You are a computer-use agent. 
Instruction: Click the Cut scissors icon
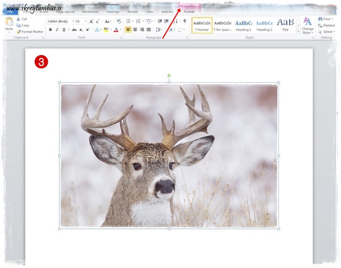point(18,19)
